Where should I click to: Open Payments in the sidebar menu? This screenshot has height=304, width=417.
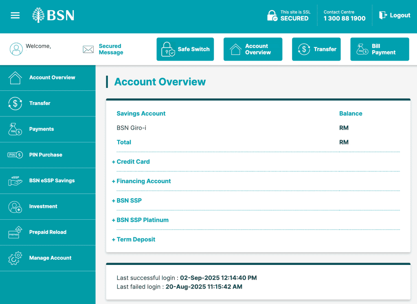pos(48,129)
